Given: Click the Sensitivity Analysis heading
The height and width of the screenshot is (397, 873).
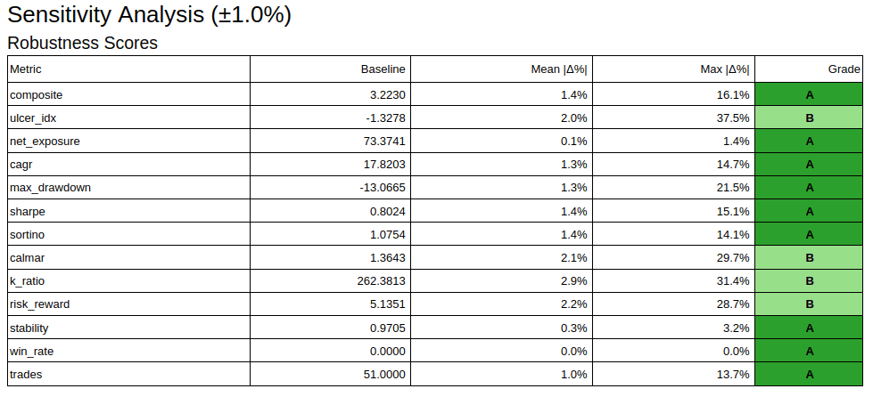Looking at the screenshot, I should tap(149, 15).
